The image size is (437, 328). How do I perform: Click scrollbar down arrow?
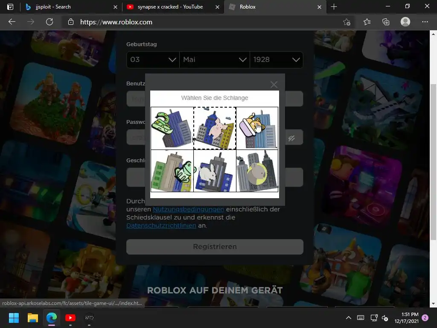point(434,304)
